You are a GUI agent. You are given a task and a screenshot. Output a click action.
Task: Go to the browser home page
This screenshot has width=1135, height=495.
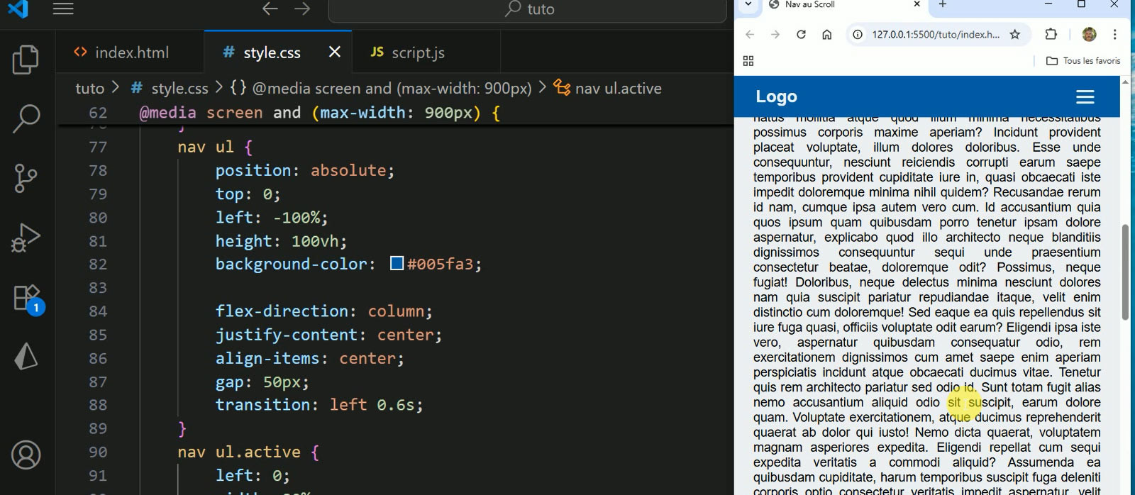(x=826, y=34)
